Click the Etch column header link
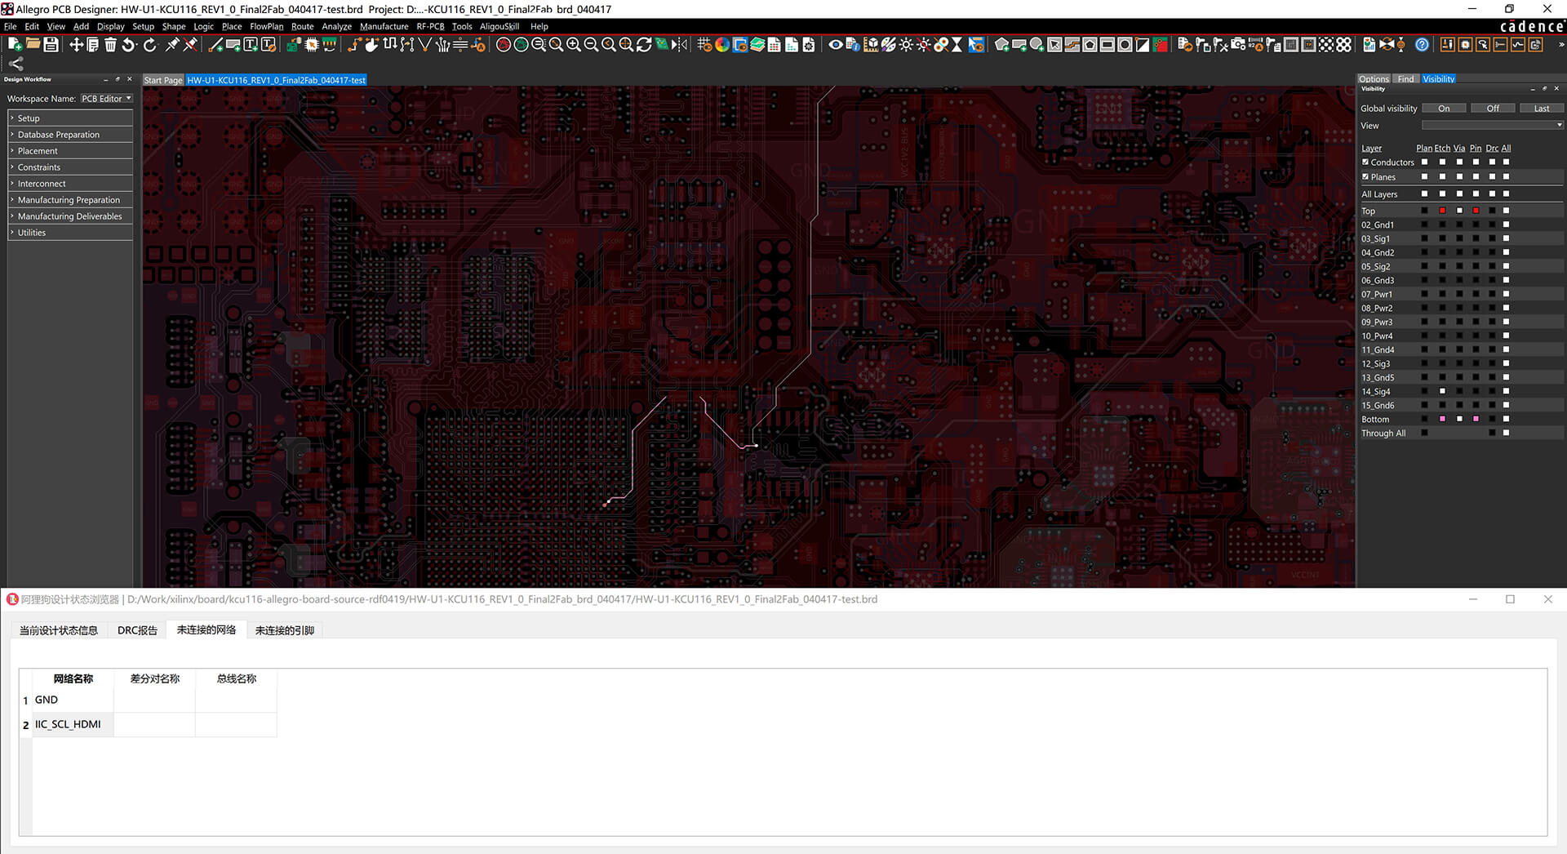1567x854 pixels. (x=1442, y=148)
